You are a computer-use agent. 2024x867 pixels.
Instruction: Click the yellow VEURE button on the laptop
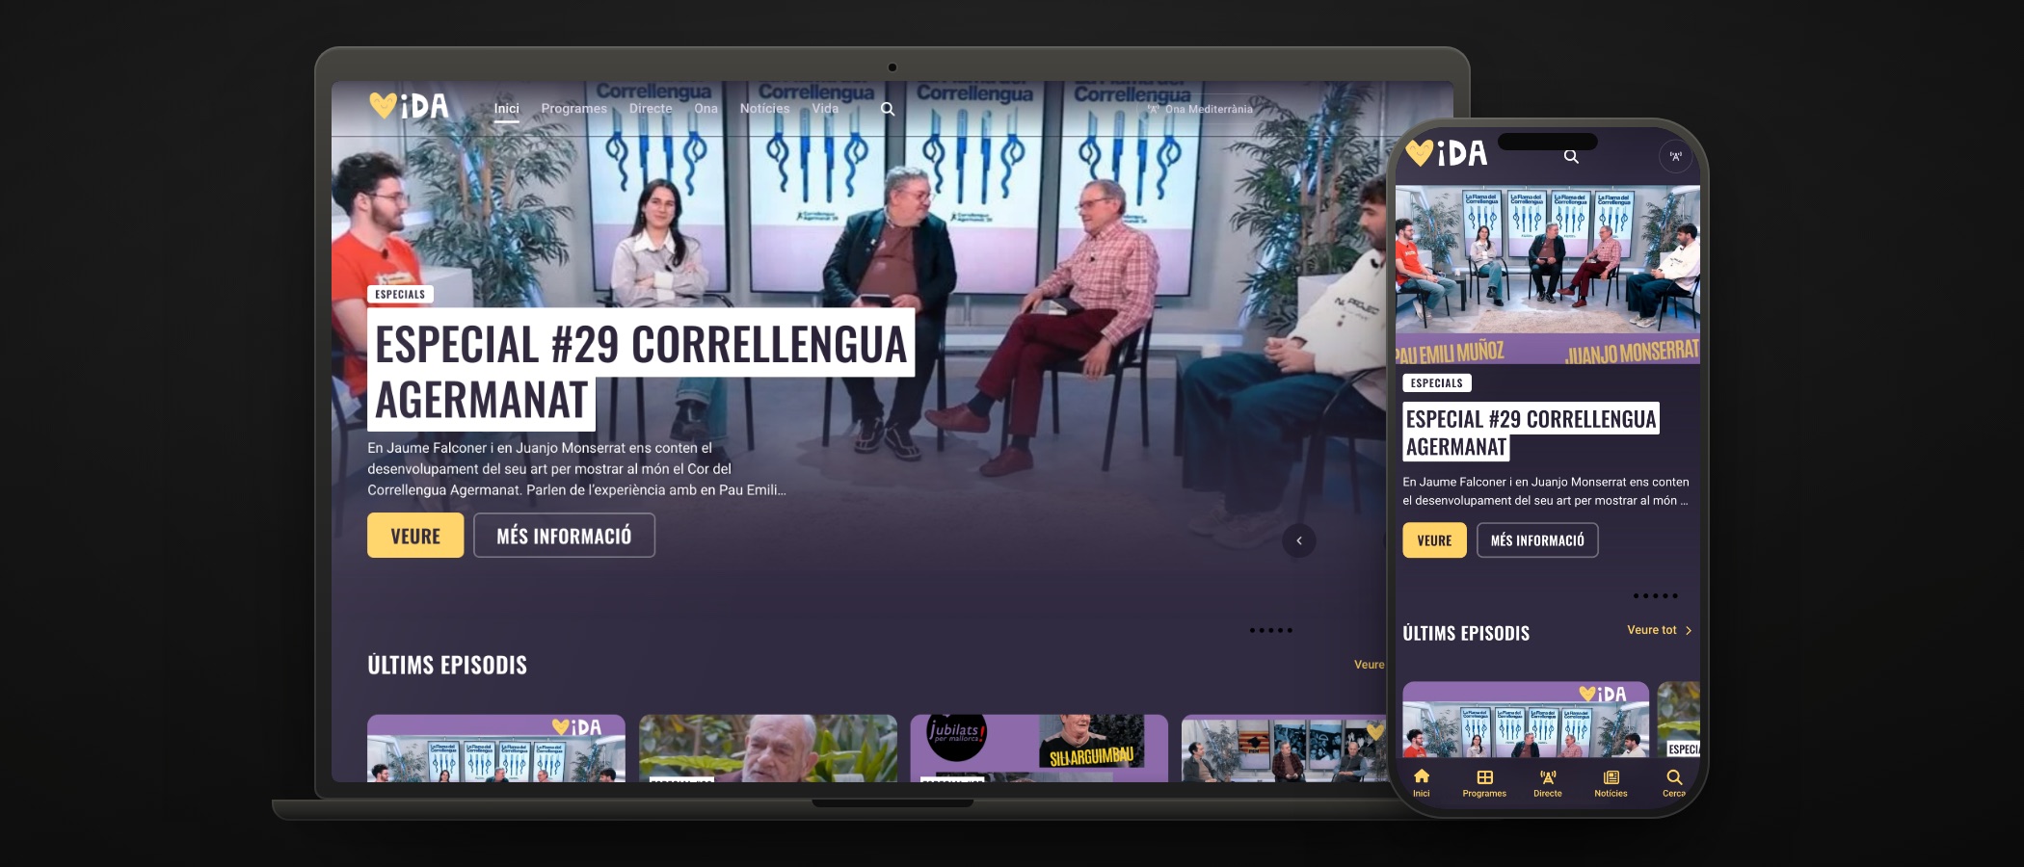point(415,536)
